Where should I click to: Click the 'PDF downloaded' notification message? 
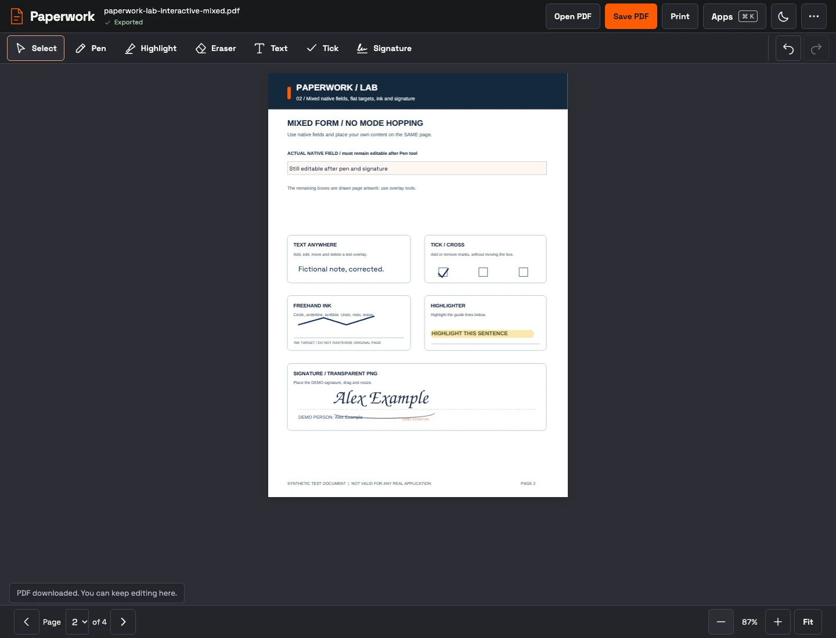pos(97,593)
